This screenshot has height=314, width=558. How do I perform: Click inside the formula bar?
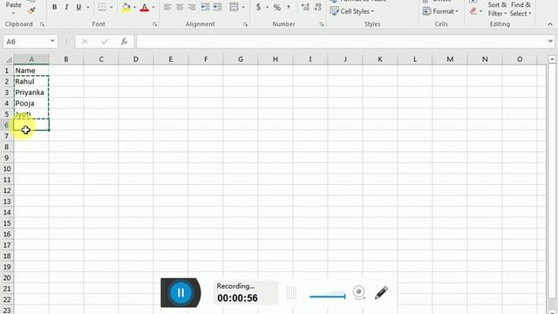[341, 42]
